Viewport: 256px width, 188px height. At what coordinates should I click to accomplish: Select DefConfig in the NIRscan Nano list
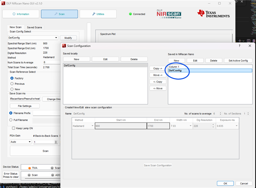click(x=210, y=71)
